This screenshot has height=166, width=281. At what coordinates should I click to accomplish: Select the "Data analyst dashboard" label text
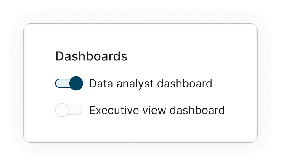tap(151, 84)
